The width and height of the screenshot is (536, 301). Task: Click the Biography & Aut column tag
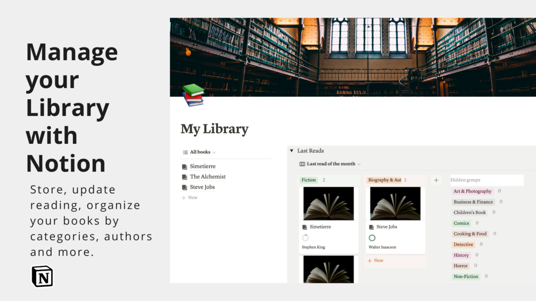click(385, 180)
